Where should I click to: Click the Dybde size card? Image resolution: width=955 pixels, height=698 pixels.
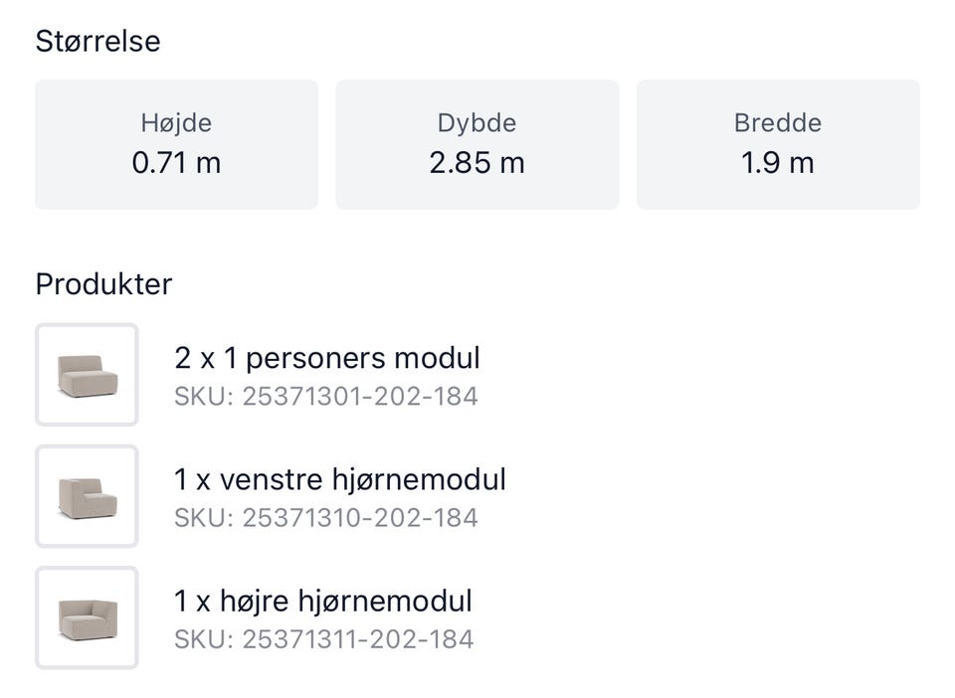tap(477, 145)
